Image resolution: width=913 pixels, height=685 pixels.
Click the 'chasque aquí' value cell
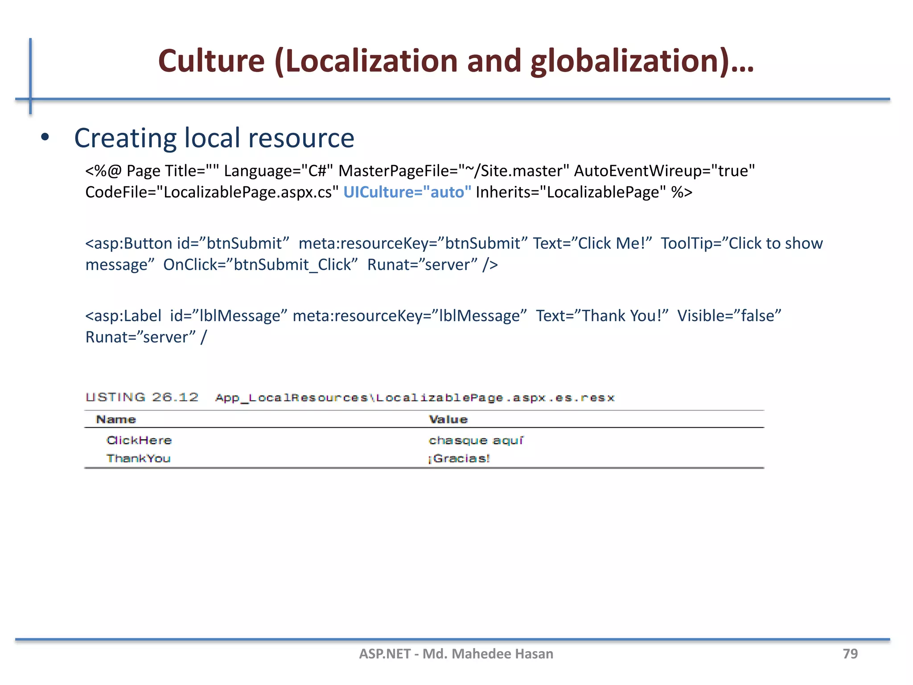click(x=476, y=441)
